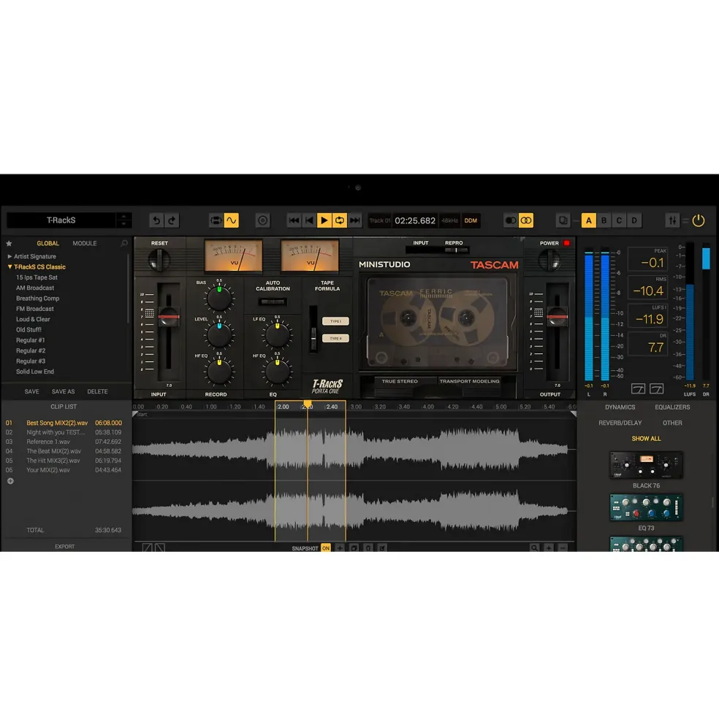
Task: Toggle the INPUT/REPRO switch
Action: click(x=438, y=250)
